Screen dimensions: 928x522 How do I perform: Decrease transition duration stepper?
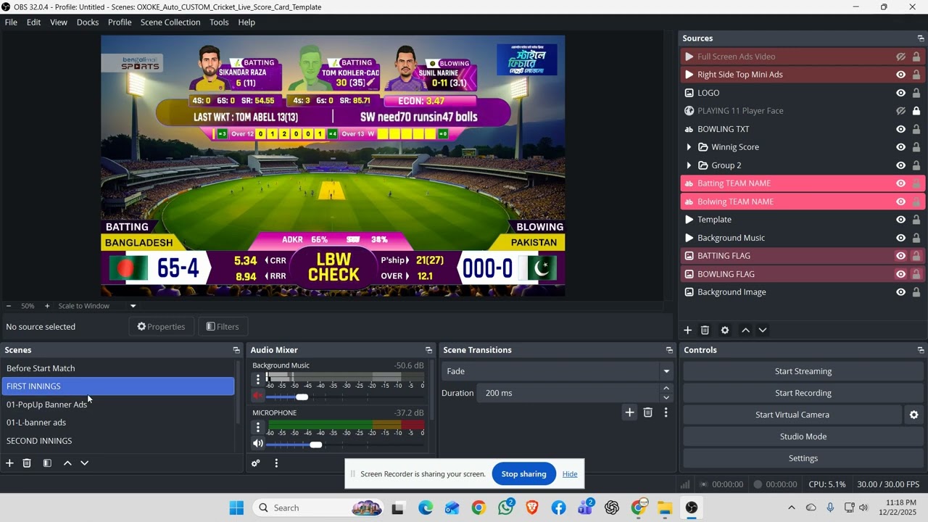click(x=666, y=397)
